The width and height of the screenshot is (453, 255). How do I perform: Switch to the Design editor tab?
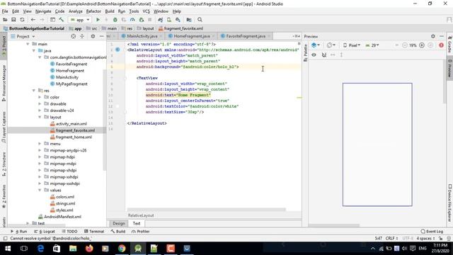point(119,224)
